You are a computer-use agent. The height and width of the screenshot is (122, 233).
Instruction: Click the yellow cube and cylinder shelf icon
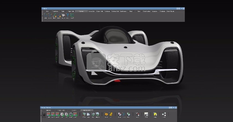click(155, 115)
